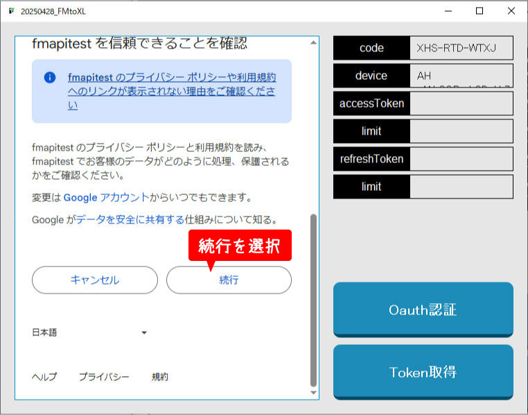The width and height of the screenshot is (528, 415).
Task: Open the ヘルプ footer link
Action: tap(44, 377)
